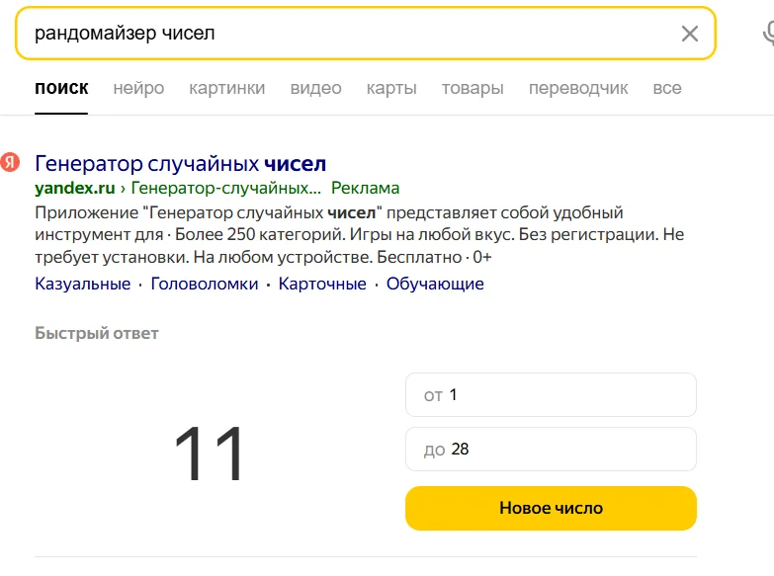Open the «Карточные» sitelink
Screen dimensions: 774x576
tap(322, 284)
